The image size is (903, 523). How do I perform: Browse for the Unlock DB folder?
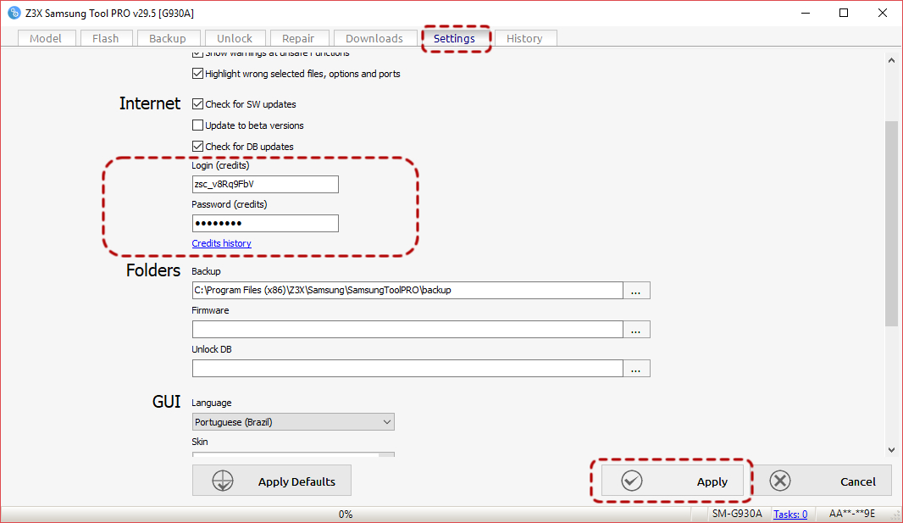636,369
